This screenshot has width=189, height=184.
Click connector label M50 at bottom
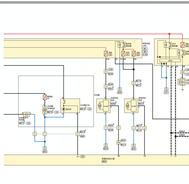104,161
